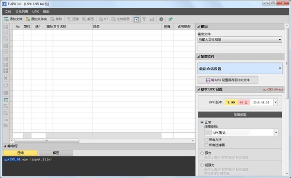Open the 最后会话设置 profile dropdown
The image size is (291, 178).
[240, 68]
